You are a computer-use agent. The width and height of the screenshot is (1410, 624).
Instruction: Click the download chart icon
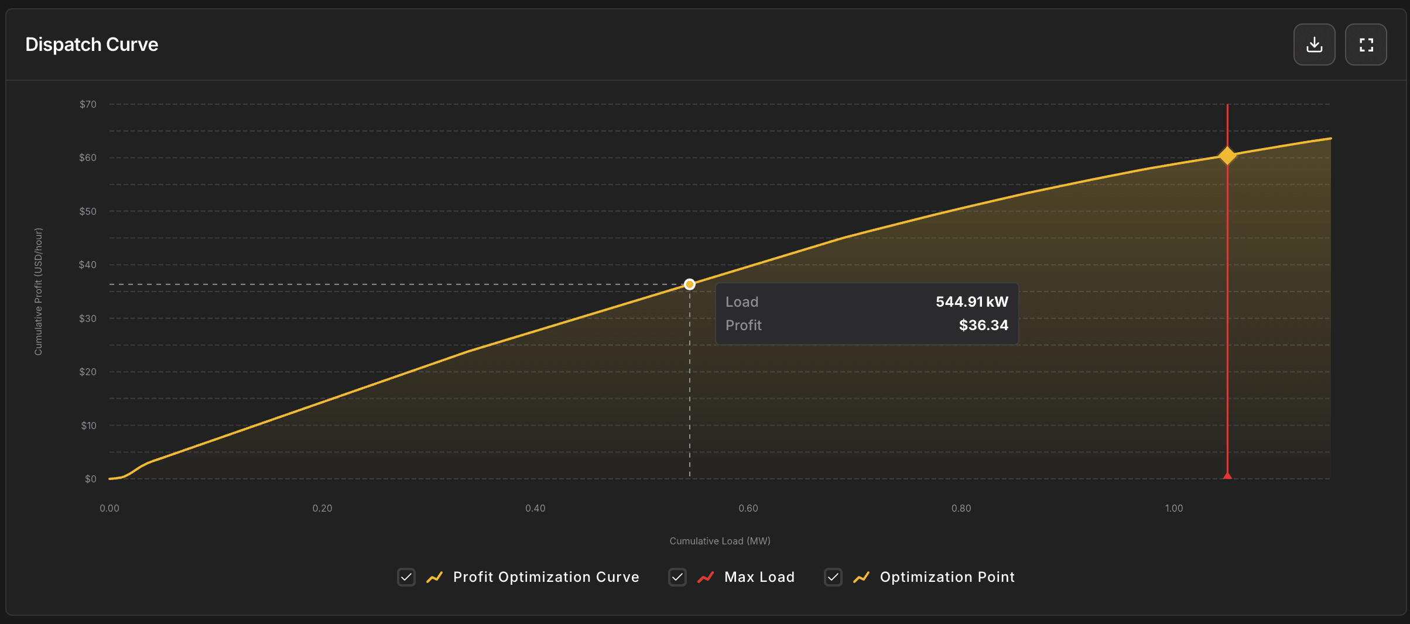point(1314,44)
